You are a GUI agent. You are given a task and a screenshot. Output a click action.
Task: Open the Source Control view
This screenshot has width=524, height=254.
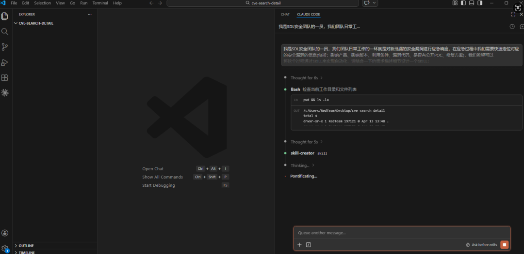tap(5, 46)
